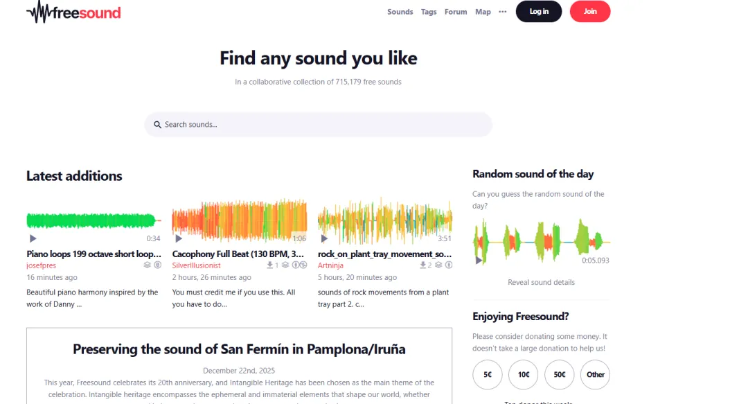
Task: Click the 0:05.093 duration label
Action: pyautogui.click(x=596, y=261)
